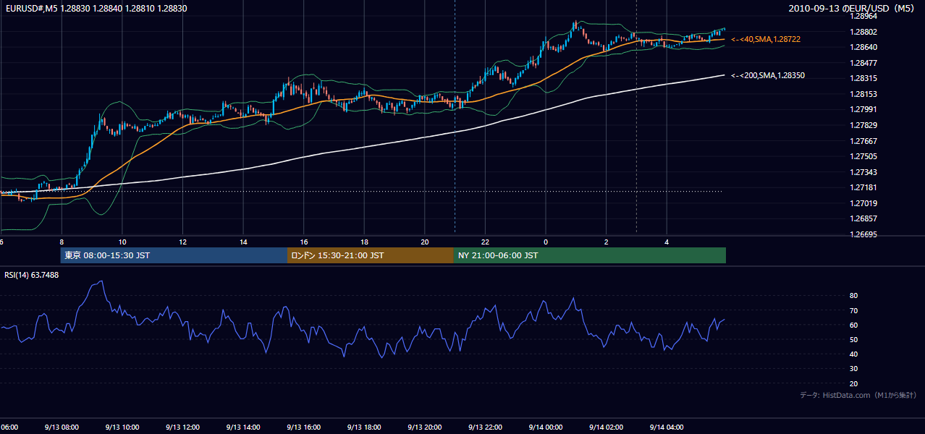Click the 1.28802 price axis label
Screen dimensions: 925x434
tap(863, 32)
